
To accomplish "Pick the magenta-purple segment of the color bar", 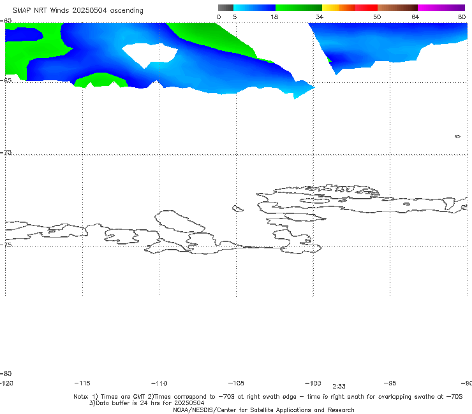I will click(441, 8).
